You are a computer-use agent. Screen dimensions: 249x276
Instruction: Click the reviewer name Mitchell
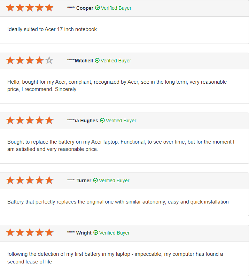[x=84, y=61]
